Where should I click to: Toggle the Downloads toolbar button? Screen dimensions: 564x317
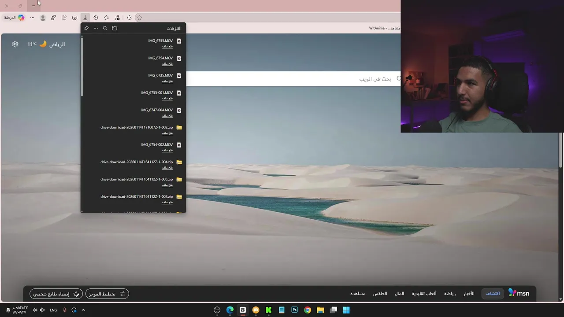[85, 18]
